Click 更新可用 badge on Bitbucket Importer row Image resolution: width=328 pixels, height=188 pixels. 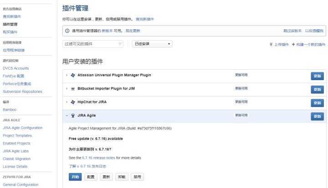pos(241,88)
